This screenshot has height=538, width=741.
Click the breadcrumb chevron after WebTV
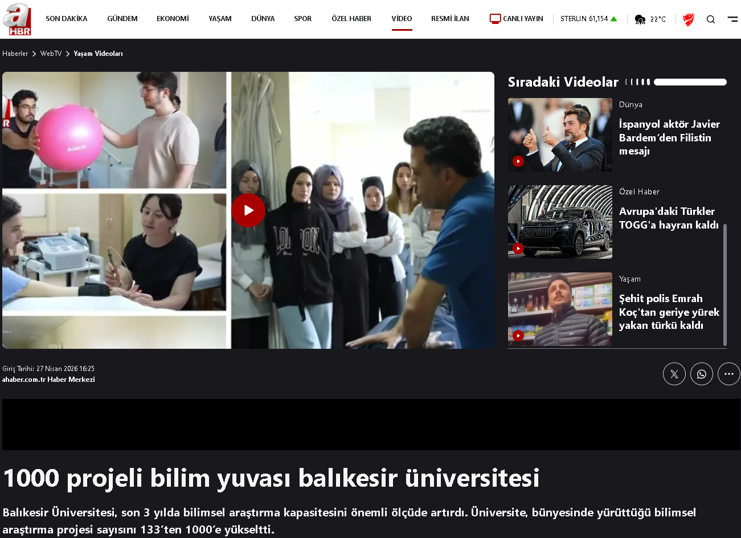coord(68,54)
